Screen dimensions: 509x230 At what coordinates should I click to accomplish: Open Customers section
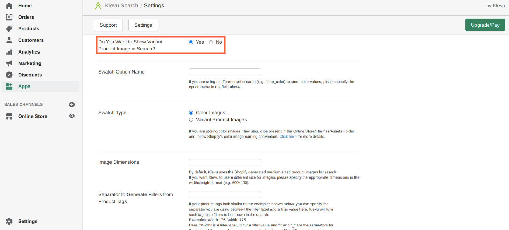31,40
